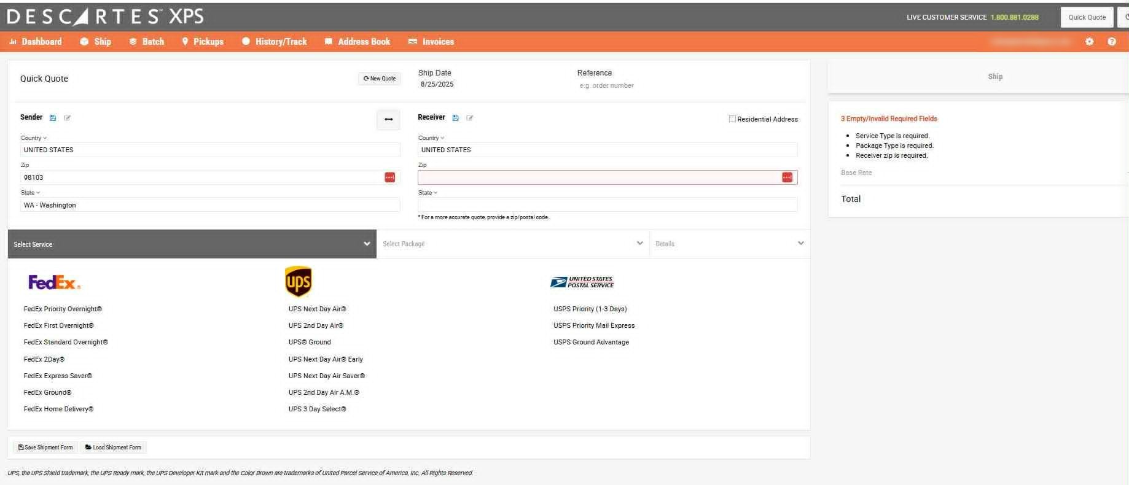Select UPS 3 Day Select service
The height and width of the screenshot is (485, 1129).
pos(317,409)
